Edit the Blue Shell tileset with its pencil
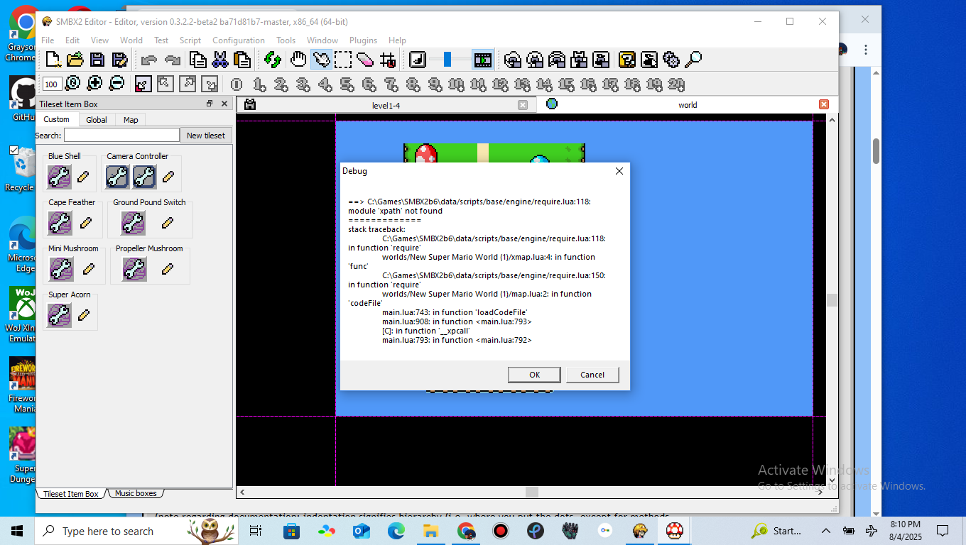This screenshot has height=545, width=966. [x=83, y=177]
